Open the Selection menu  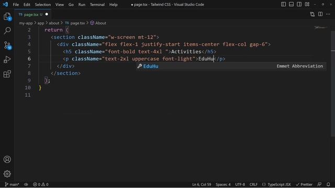43,5
